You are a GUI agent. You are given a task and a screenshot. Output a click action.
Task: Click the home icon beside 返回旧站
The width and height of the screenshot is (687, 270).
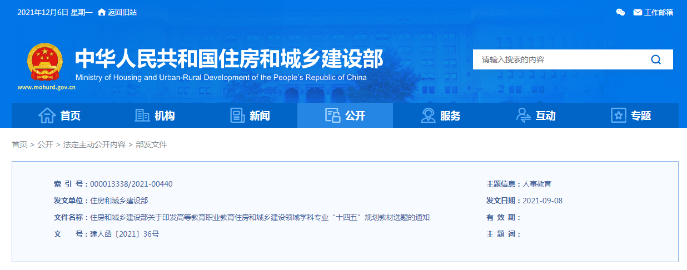[x=101, y=12]
